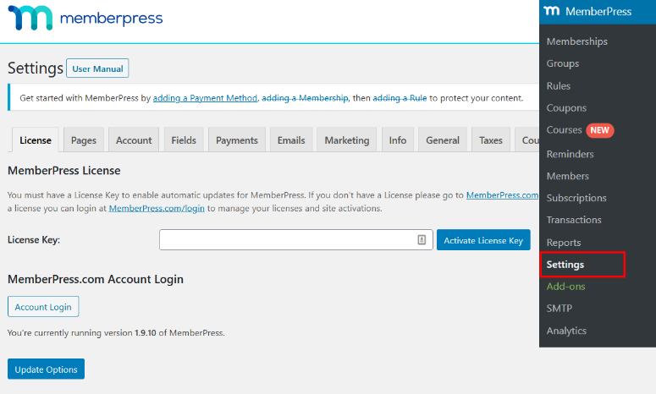The height and width of the screenshot is (394, 656).
Task: Open Memberships in the sidebar
Action: [x=577, y=41]
